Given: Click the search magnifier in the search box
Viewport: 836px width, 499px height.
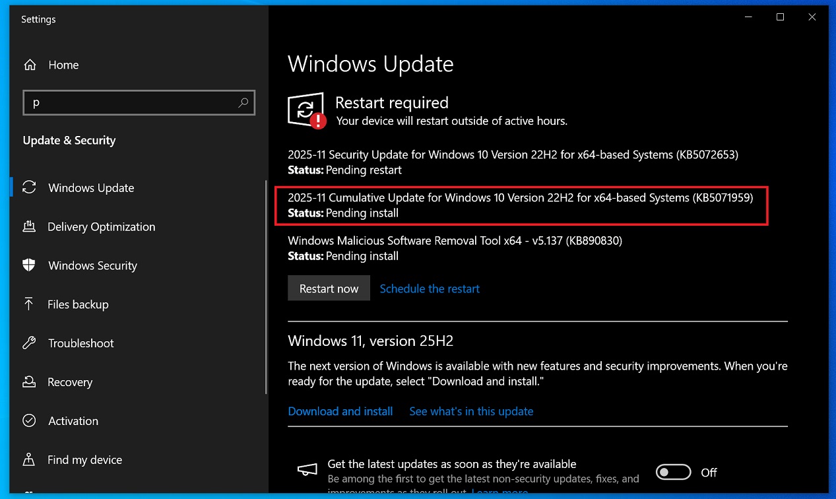Looking at the screenshot, I should [x=243, y=103].
